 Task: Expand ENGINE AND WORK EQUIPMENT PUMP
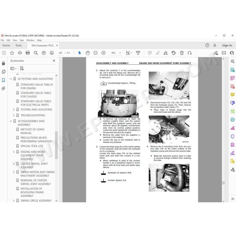14,152
